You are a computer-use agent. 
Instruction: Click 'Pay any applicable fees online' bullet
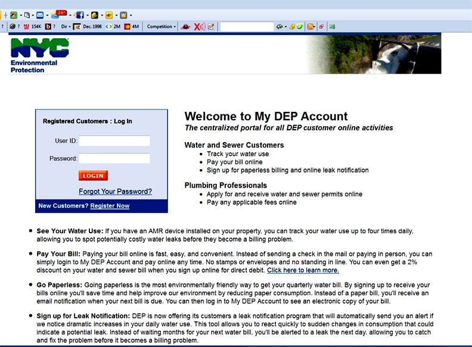tap(251, 202)
